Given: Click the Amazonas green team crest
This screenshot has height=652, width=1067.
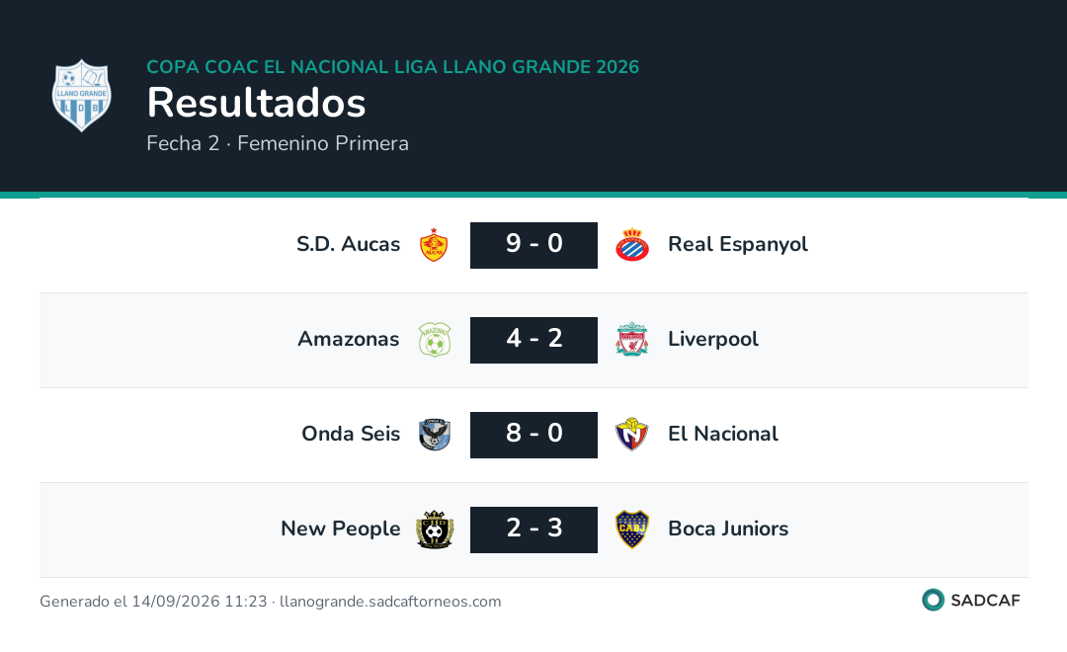Looking at the screenshot, I should (434, 340).
